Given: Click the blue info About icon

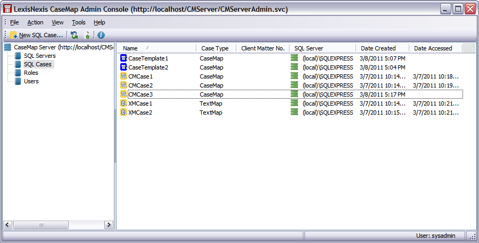Looking at the screenshot, I should (x=101, y=36).
